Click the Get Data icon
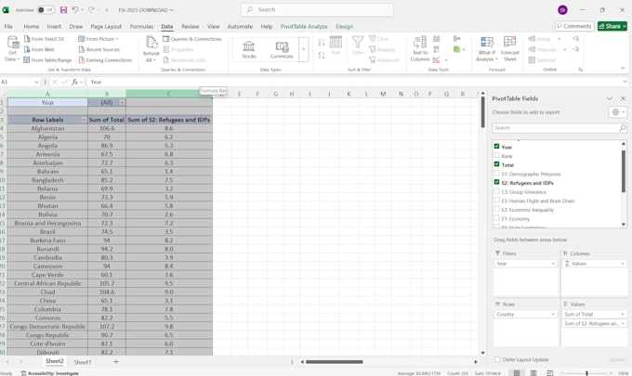Image resolution: width=632 pixels, height=376 pixels. [13, 42]
